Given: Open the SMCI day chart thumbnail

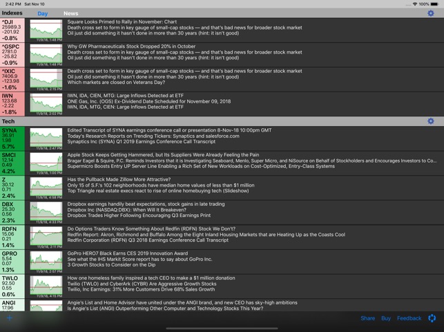Looking at the screenshot, I should coord(46,163).
